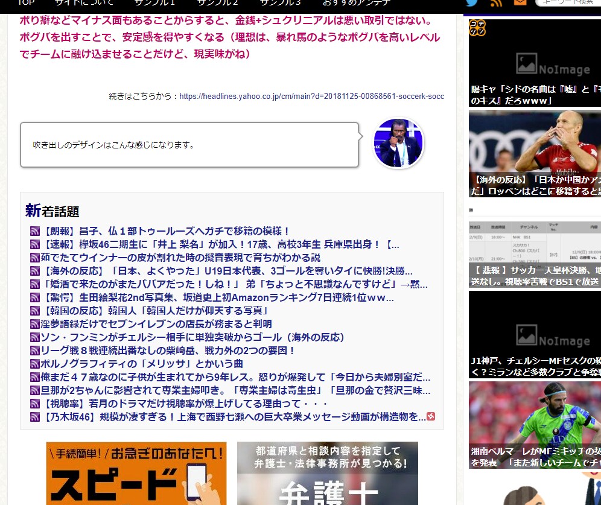
Task: Click RSS icon beside 生田絵梨花2nd写真集 headline
Action: click(35, 297)
